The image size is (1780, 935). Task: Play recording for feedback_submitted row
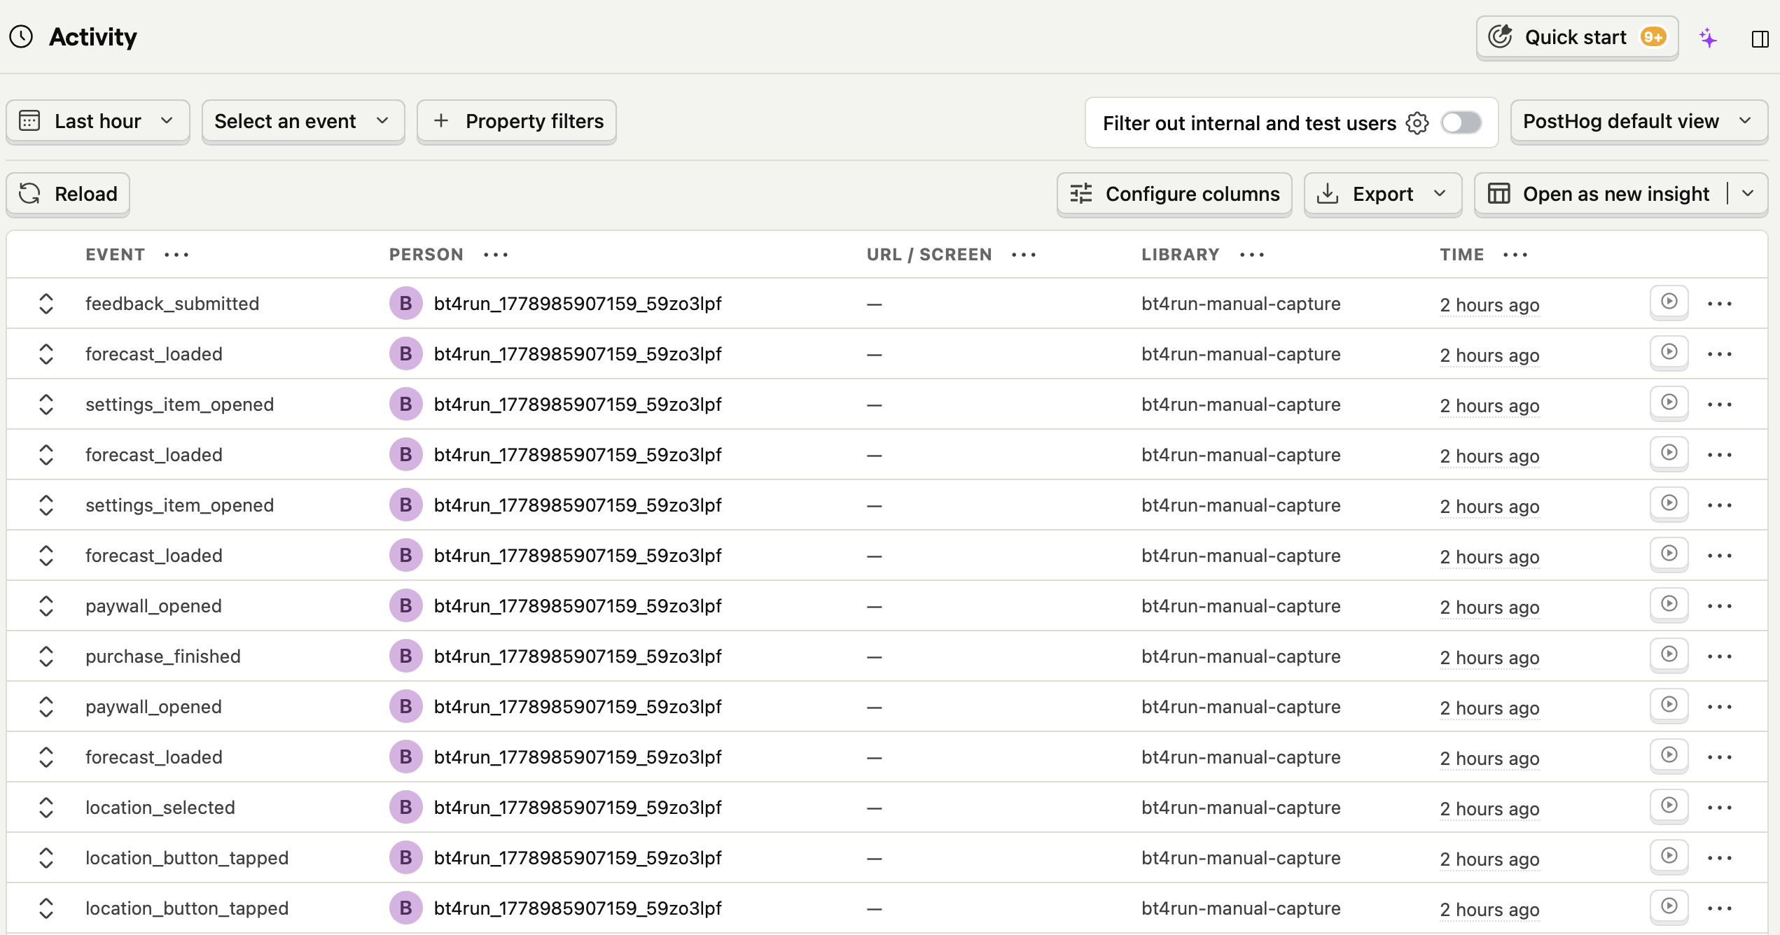coord(1669,302)
